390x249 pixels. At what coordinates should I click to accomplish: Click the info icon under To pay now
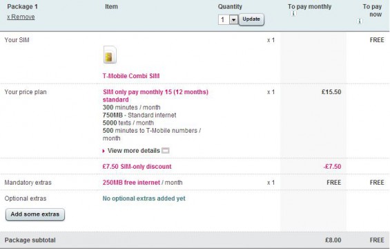click(360, 21)
